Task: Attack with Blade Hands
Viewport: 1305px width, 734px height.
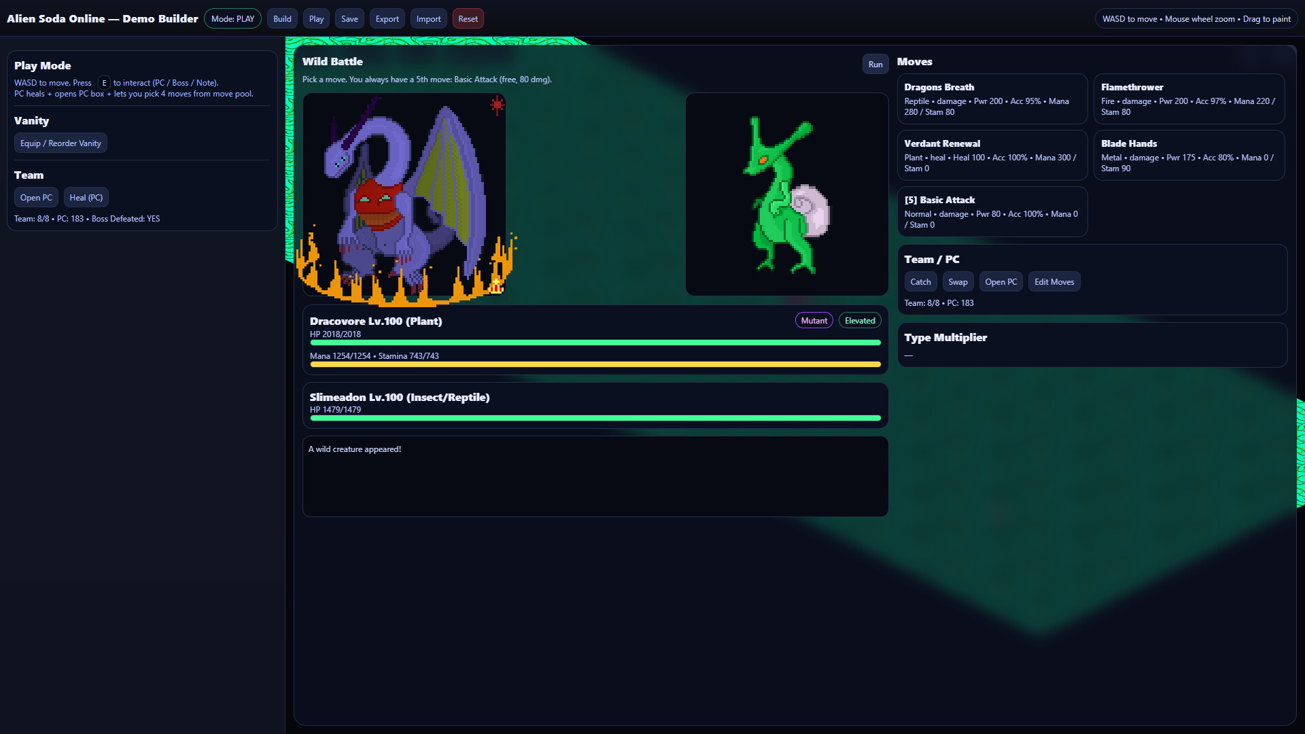Action: click(1188, 155)
